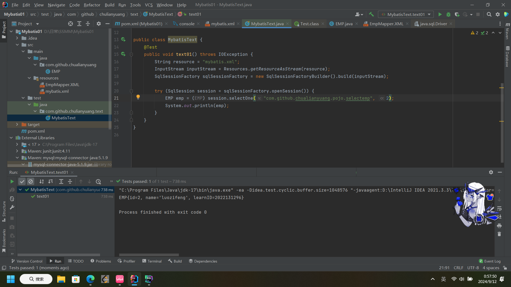511x287 pixels.
Task: Click the Search Everywhere magnifier icon
Action: tap(489, 14)
